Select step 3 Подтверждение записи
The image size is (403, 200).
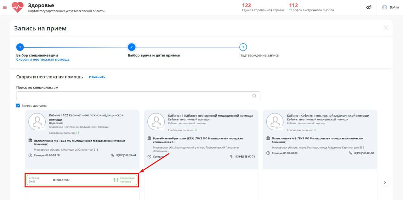(243, 47)
